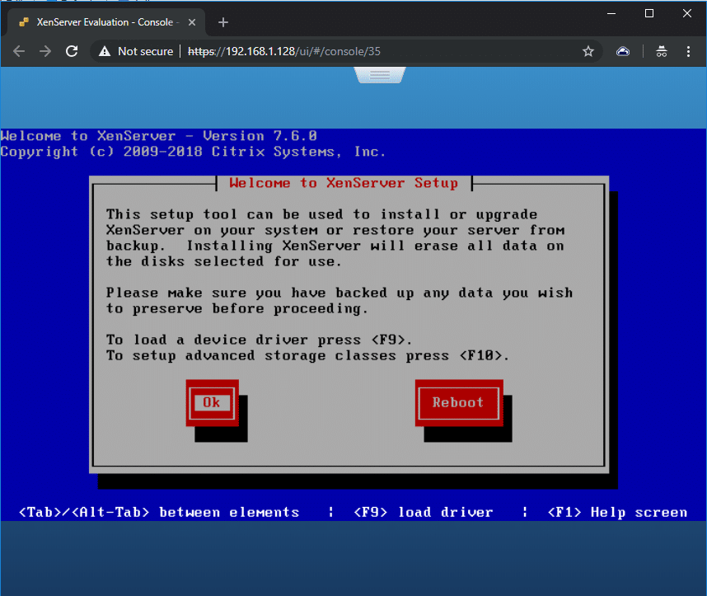Expand the console toolbar pull-down handle
This screenshot has height=596, width=707.
[x=380, y=75]
